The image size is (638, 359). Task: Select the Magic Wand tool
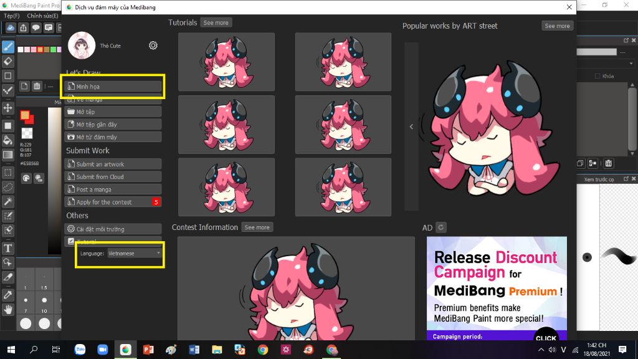coord(8,201)
